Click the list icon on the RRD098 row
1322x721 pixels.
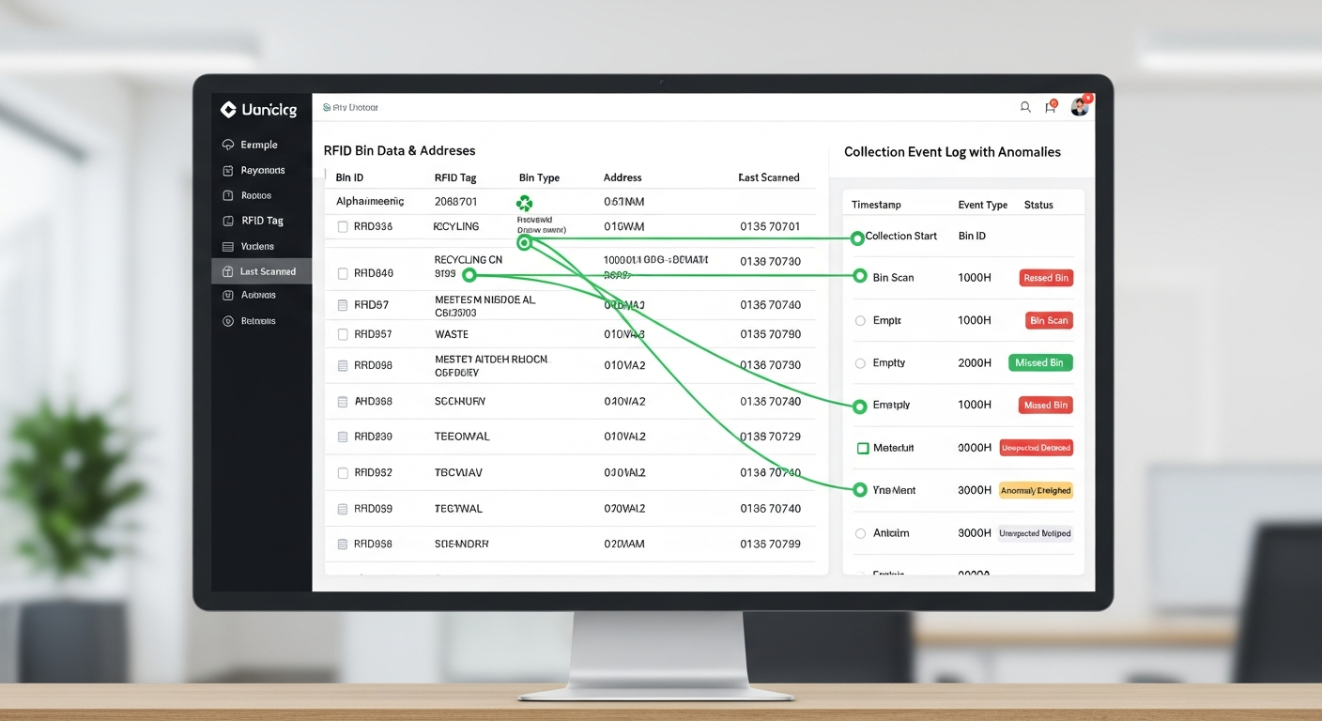tap(343, 366)
